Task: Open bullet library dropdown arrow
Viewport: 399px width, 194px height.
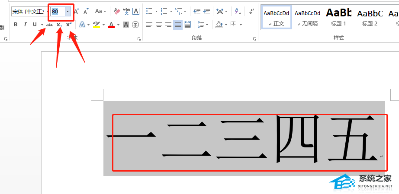Action: coord(156,11)
